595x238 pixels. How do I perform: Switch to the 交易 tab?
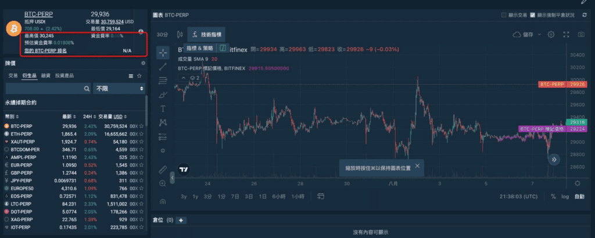tap(13, 76)
